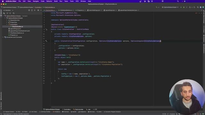Click error indicator at editor top right
The height and width of the screenshot is (115, 205).
click(196, 13)
